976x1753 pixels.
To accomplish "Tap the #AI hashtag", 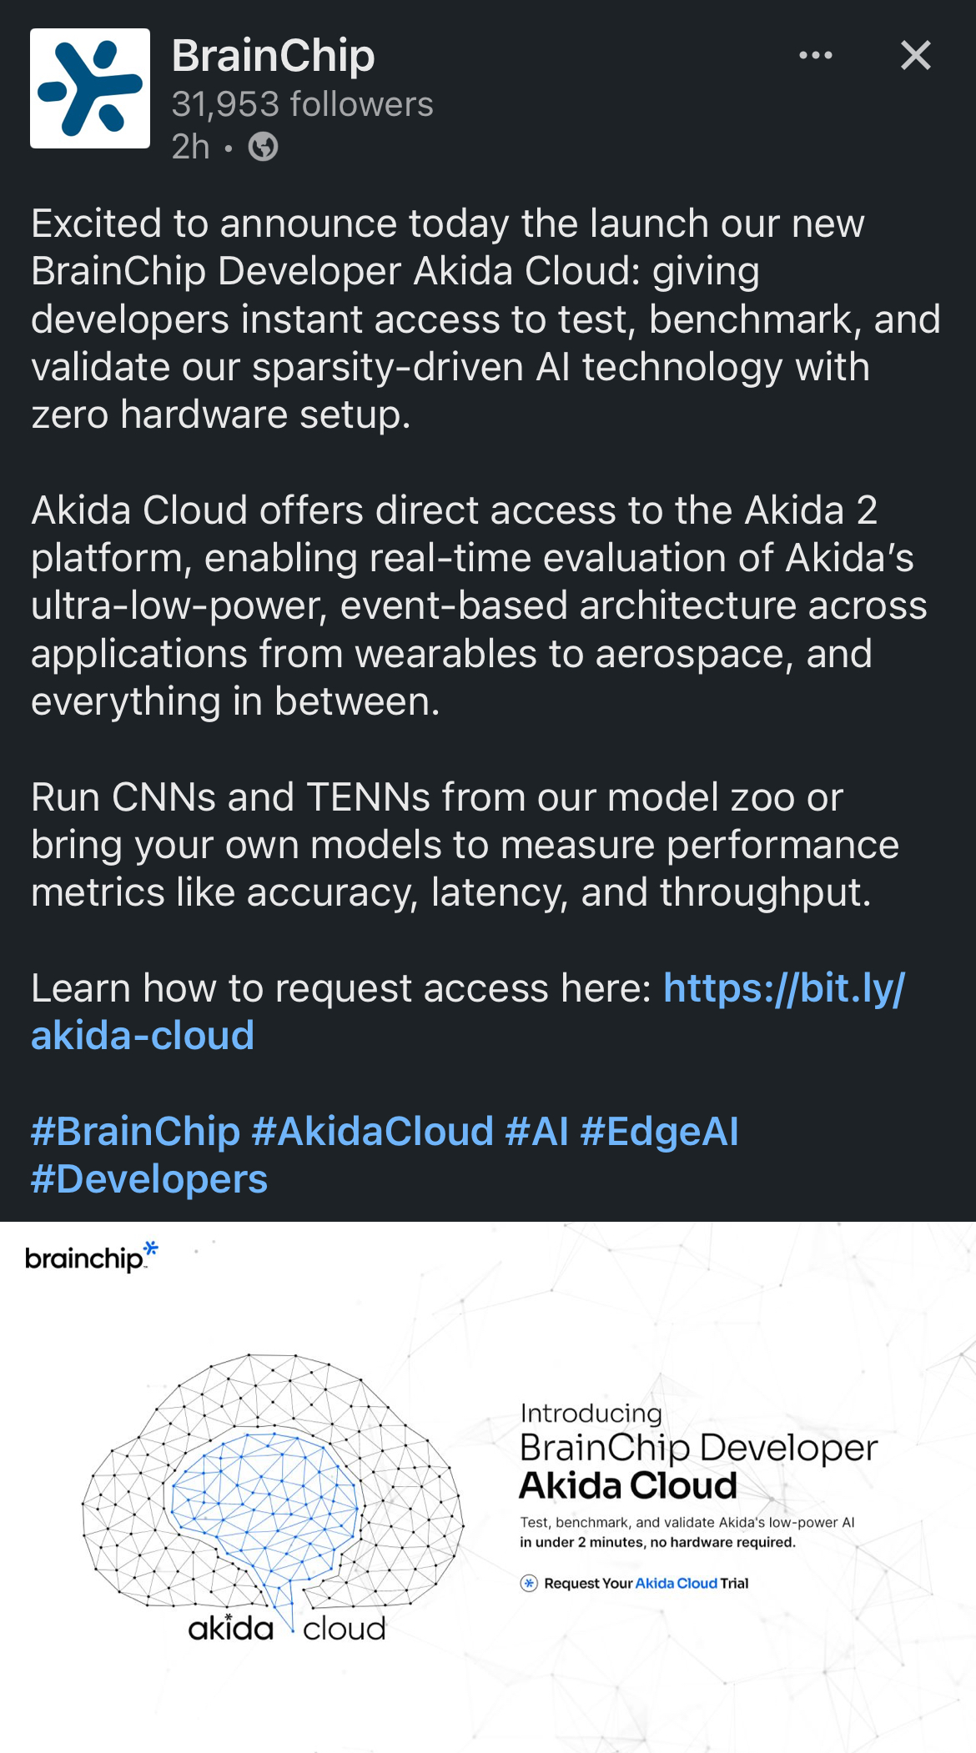I will coord(536,1132).
